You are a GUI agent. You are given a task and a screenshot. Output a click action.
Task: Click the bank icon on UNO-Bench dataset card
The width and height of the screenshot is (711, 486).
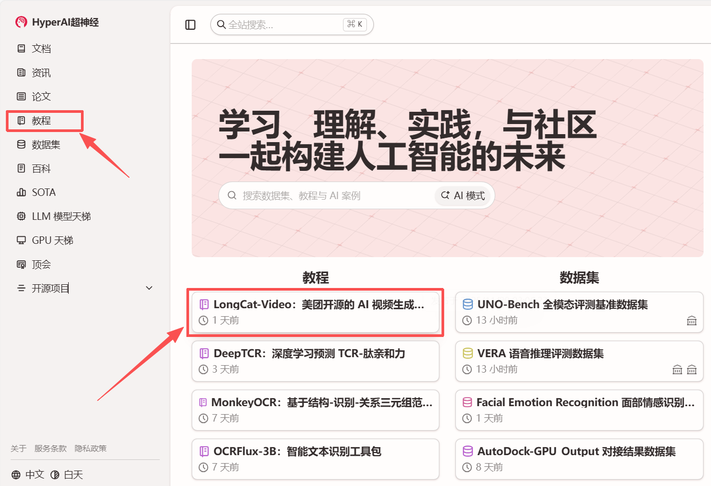coord(691,320)
